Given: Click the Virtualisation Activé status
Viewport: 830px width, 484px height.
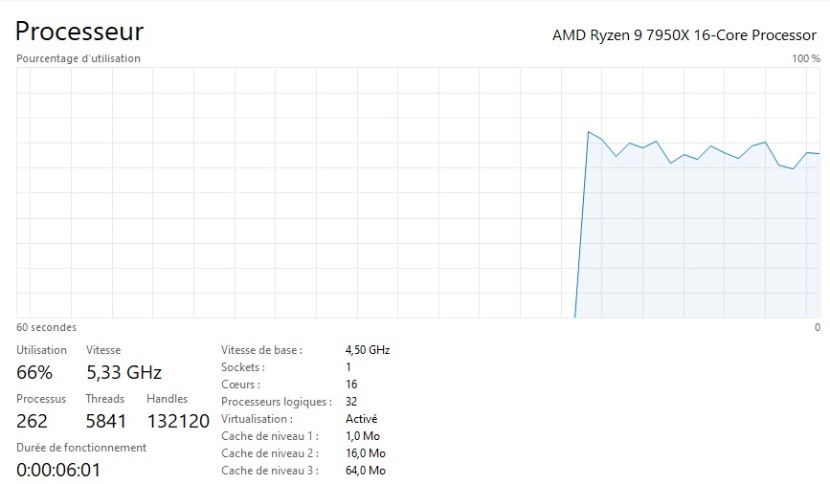Looking at the screenshot, I should pos(361,419).
